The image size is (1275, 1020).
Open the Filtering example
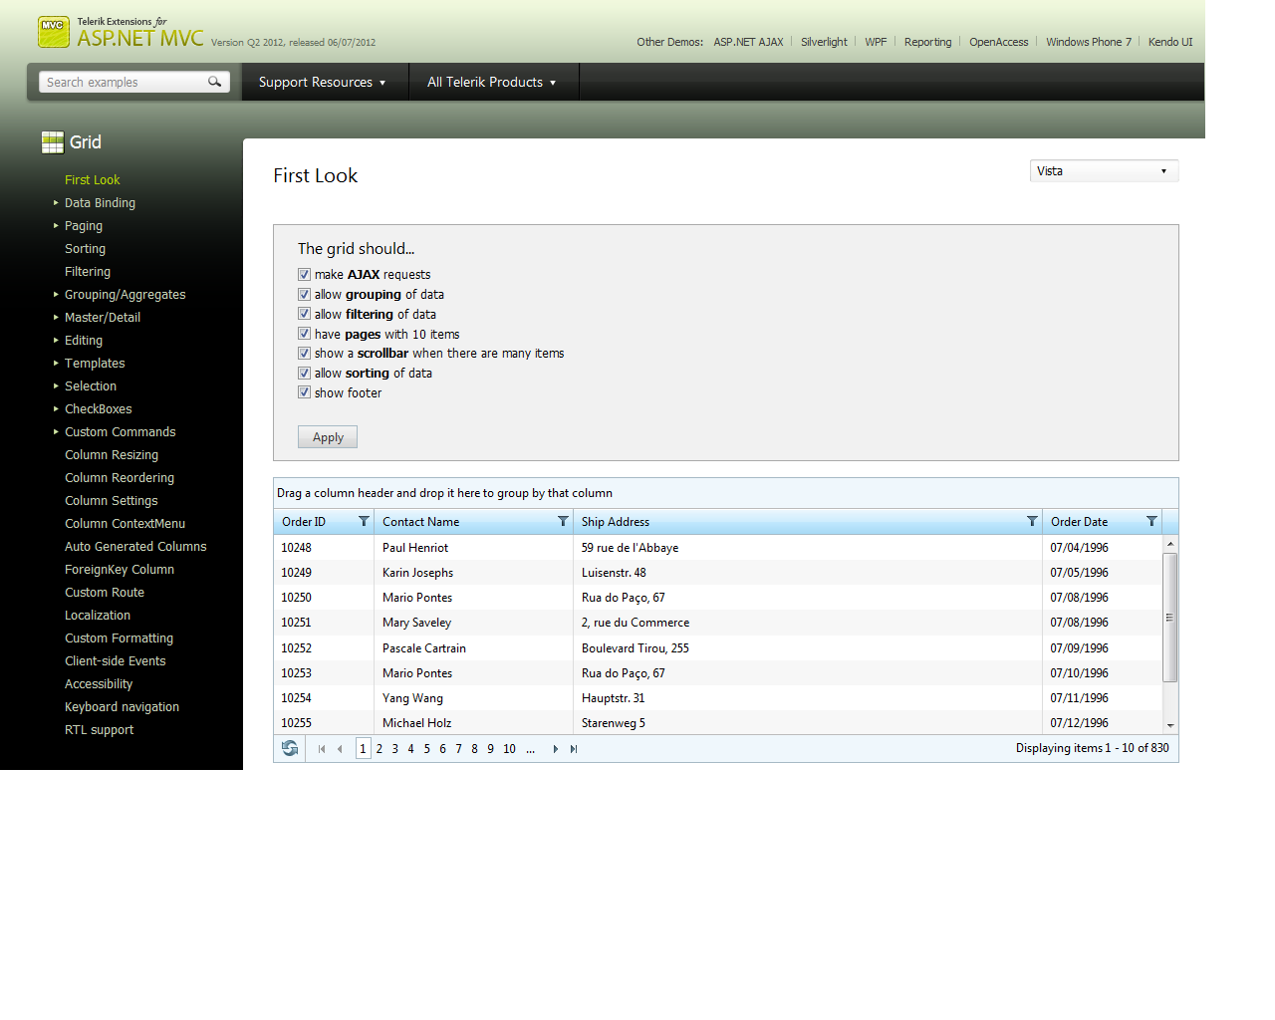point(88,271)
